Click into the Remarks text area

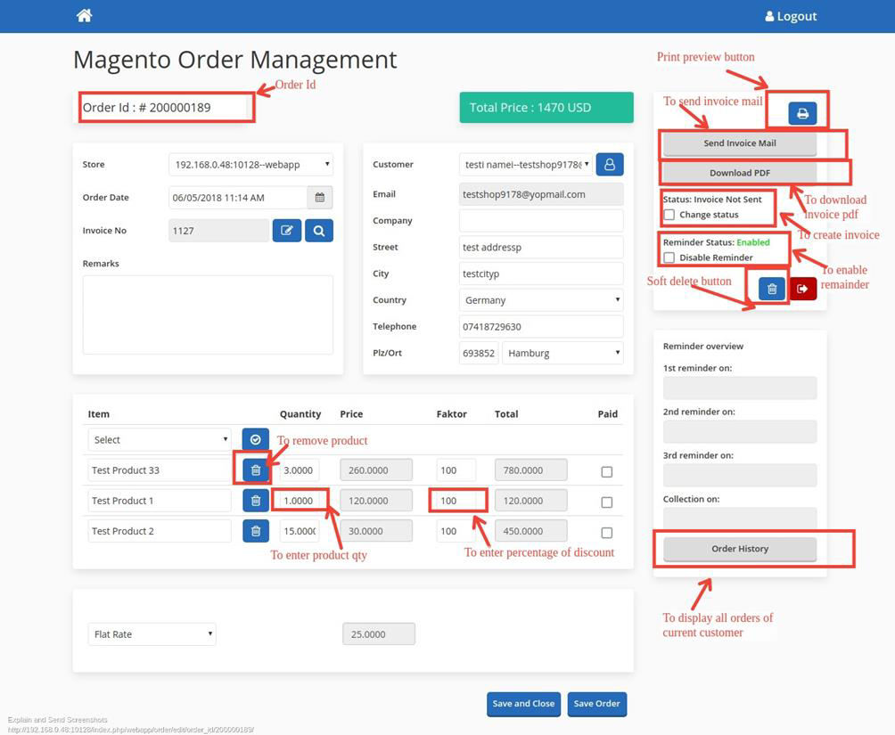[208, 314]
